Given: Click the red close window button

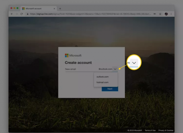Looking at the screenshot, I should (x=11, y=8).
